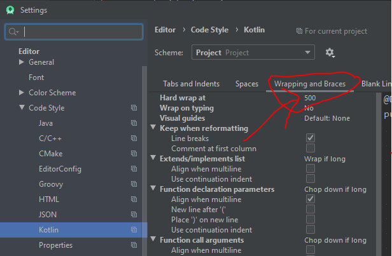The image size is (392, 256).
Task: Enable Comment at first column checkbox
Action: pos(311,148)
